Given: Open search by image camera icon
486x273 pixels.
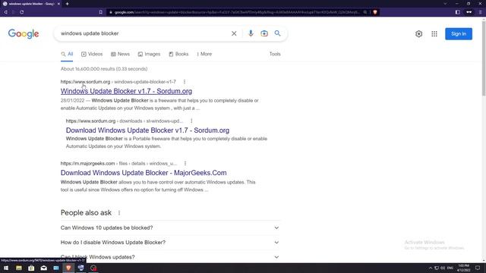Looking at the screenshot, I should click(264, 33).
